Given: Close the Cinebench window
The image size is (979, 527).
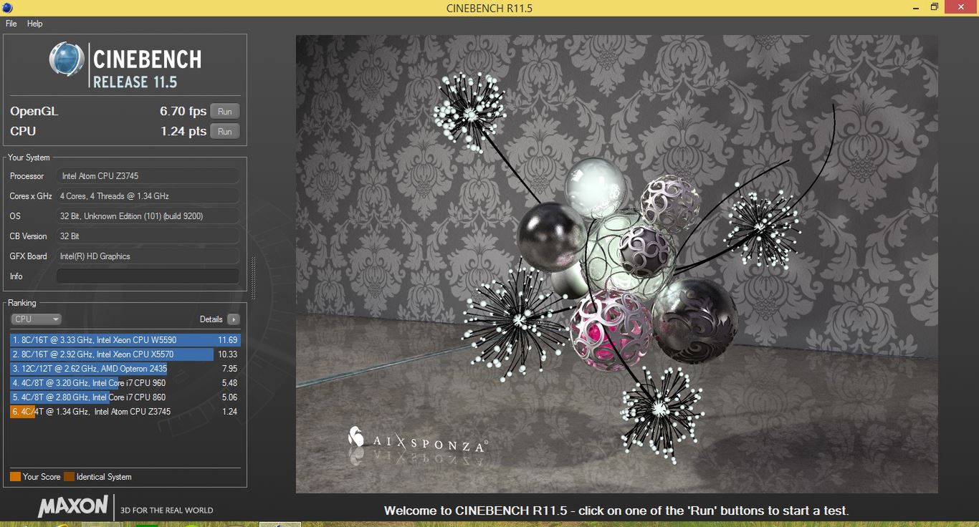Looking at the screenshot, I should pyautogui.click(x=960, y=7).
